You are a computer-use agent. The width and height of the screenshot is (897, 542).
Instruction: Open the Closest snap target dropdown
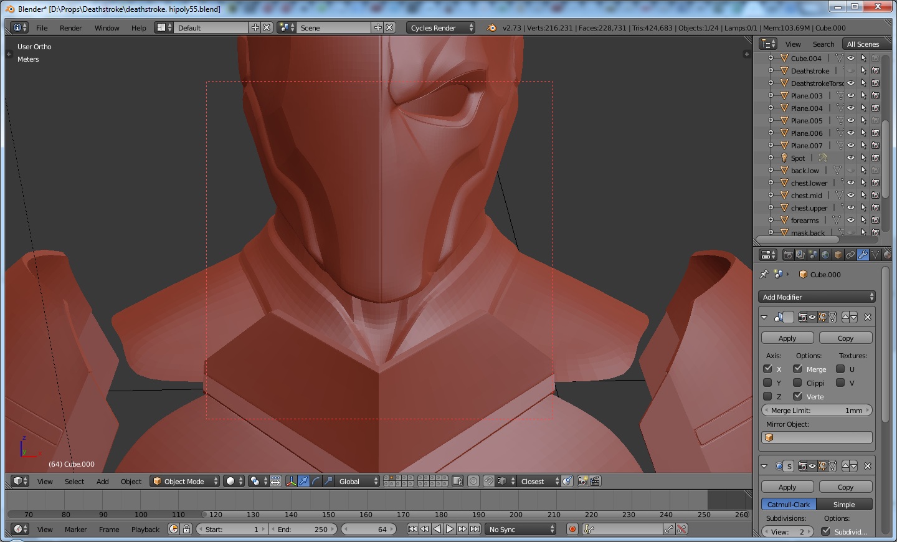pyautogui.click(x=539, y=481)
